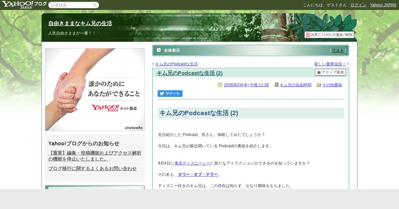
Task: Click post title キム兄のPodcastな生活 (2) link
Action: pos(190,73)
